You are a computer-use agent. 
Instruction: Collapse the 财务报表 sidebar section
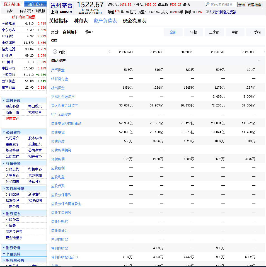coord(3,213)
